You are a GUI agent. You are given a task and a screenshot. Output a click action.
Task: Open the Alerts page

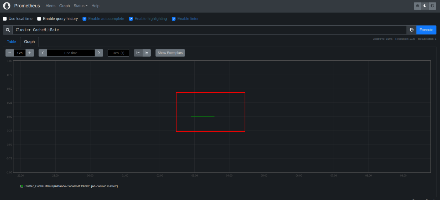click(x=50, y=6)
